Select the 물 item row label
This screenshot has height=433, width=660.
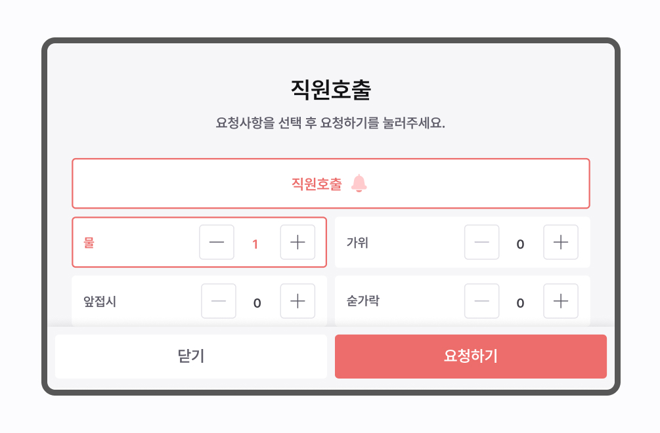click(89, 243)
